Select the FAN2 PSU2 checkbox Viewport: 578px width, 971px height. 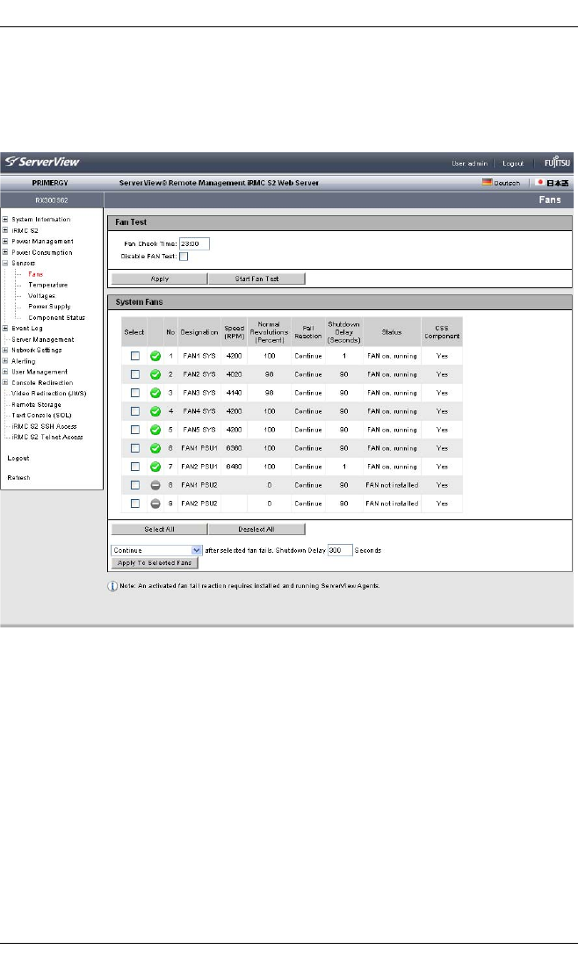pos(135,504)
